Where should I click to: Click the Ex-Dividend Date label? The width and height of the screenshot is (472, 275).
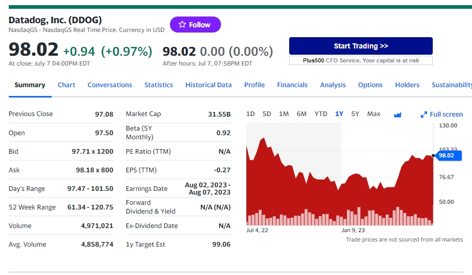click(152, 225)
